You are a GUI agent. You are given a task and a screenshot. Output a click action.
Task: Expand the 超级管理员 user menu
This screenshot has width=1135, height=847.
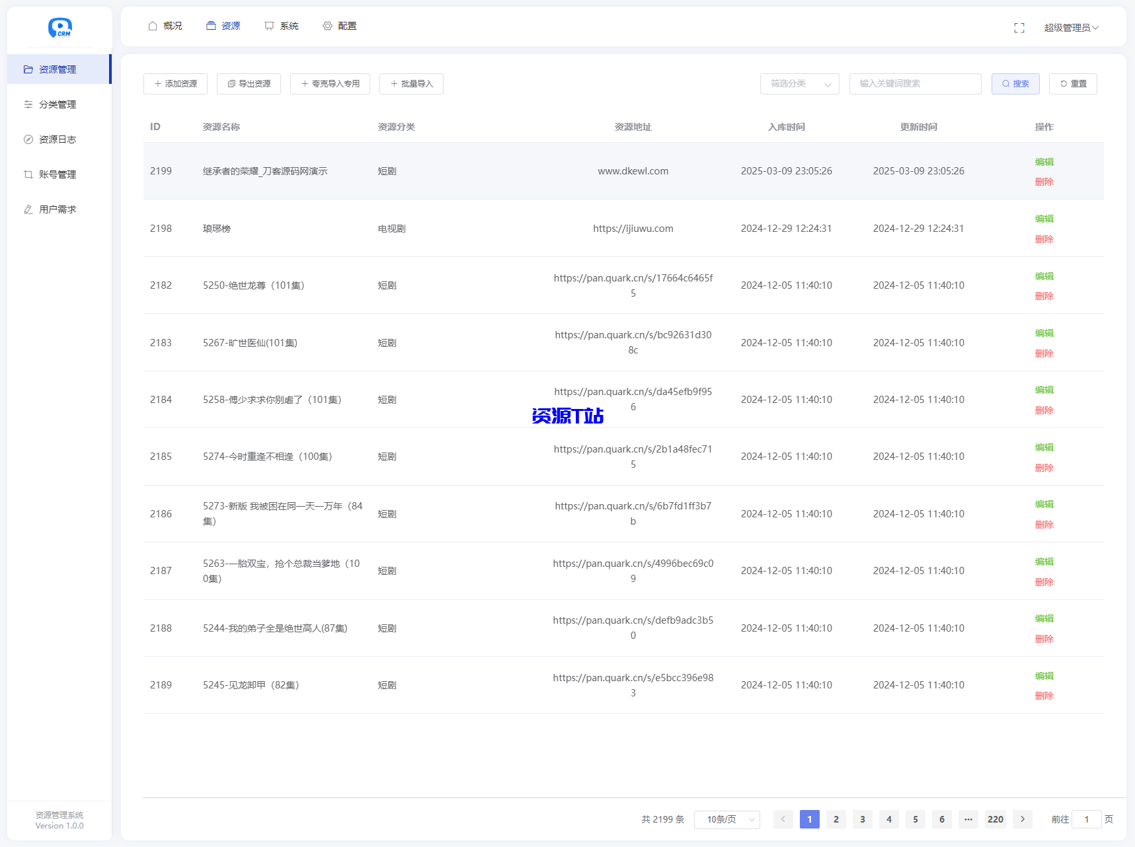1071,28
